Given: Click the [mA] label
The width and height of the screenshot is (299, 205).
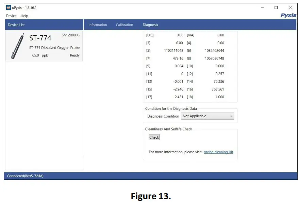Looking at the screenshot, I should 190,35.
